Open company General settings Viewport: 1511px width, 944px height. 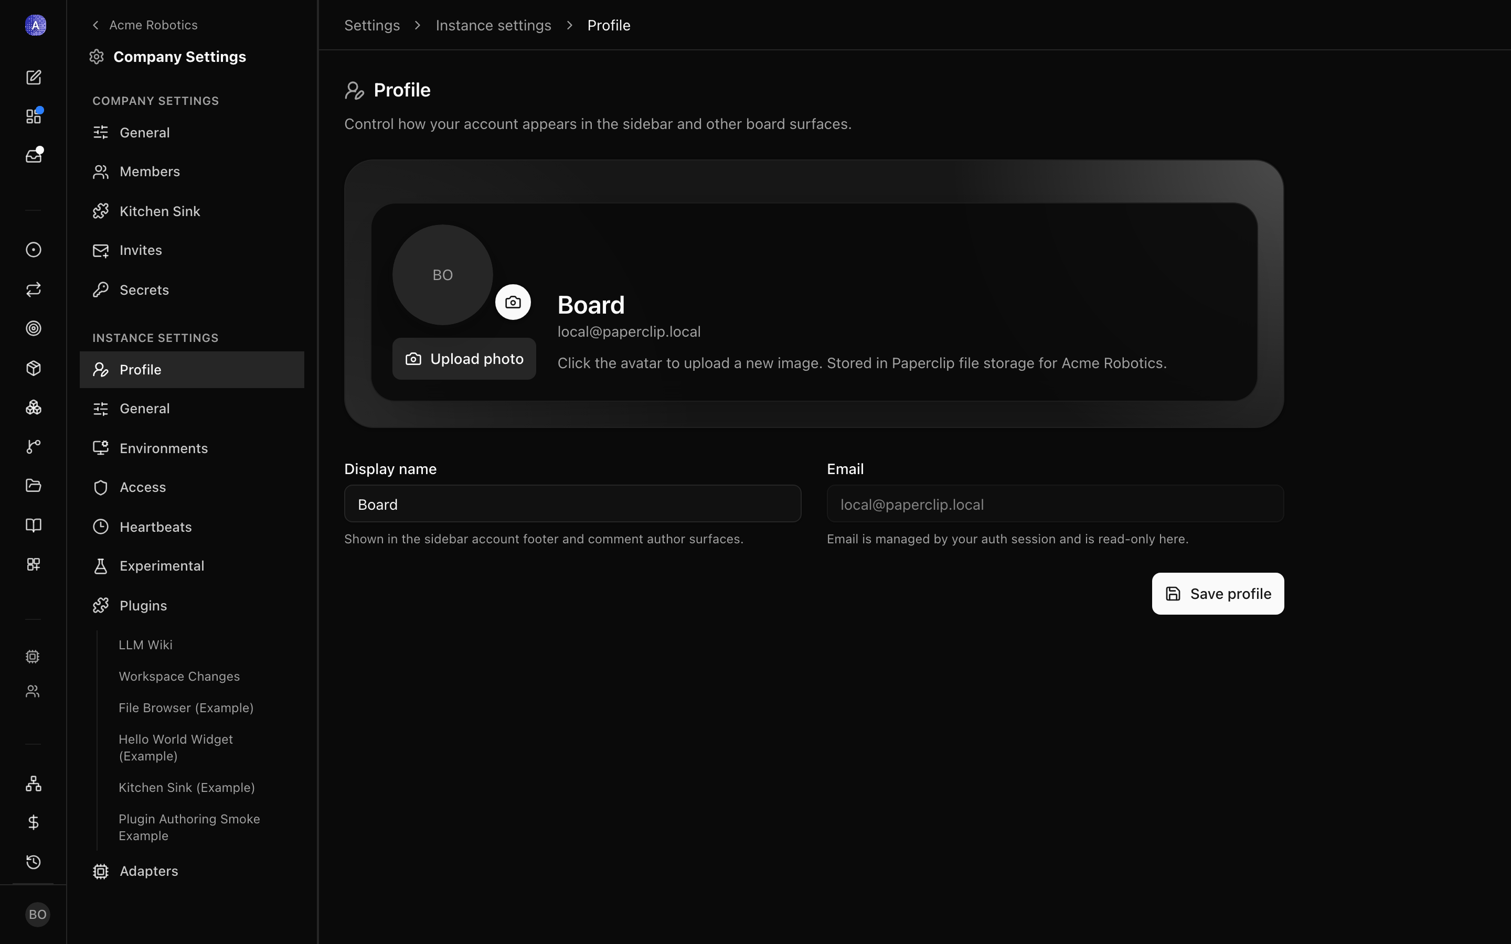point(193,132)
